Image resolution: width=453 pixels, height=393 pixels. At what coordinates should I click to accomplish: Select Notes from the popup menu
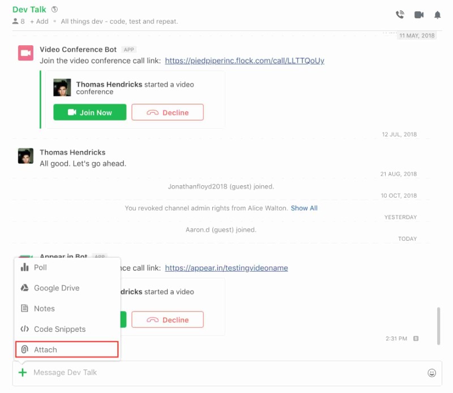(44, 309)
